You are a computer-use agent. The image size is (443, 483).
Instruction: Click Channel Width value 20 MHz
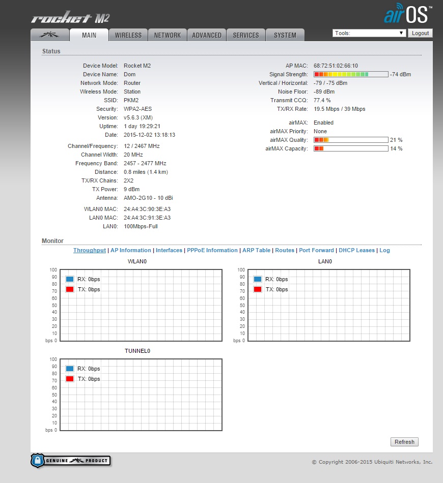133,155
